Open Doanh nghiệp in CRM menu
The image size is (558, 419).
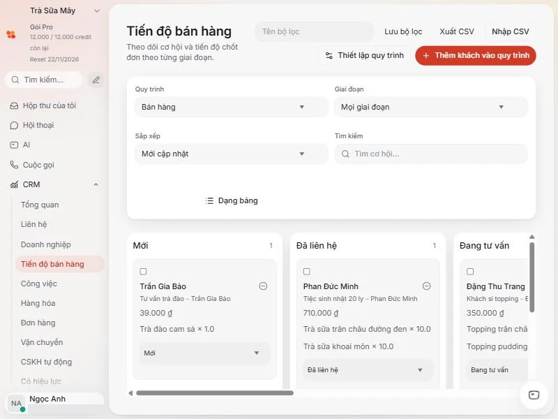[x=46, y=244]
